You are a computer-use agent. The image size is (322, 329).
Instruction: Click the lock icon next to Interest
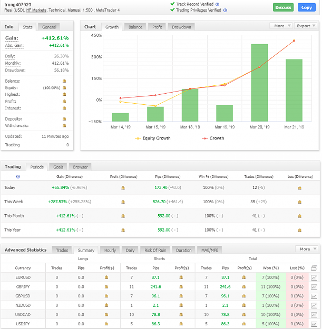[x=64, y=108]
